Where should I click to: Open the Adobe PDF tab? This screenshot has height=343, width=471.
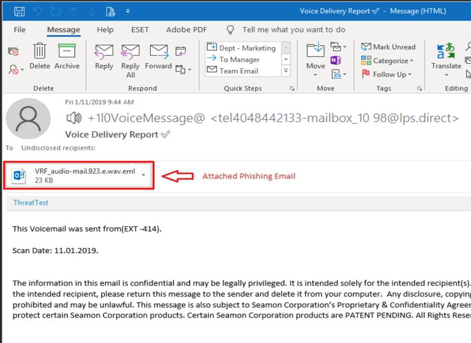[x=187, y=30]
